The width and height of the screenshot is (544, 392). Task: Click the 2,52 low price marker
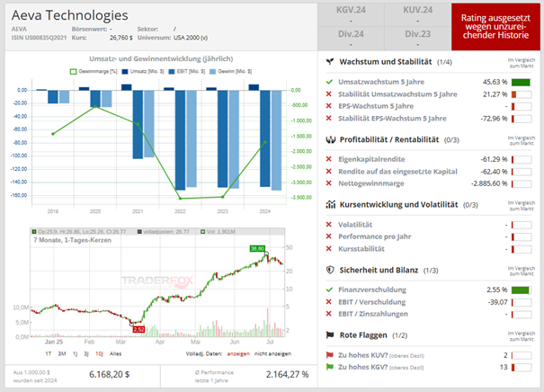(x=138, y=329)
